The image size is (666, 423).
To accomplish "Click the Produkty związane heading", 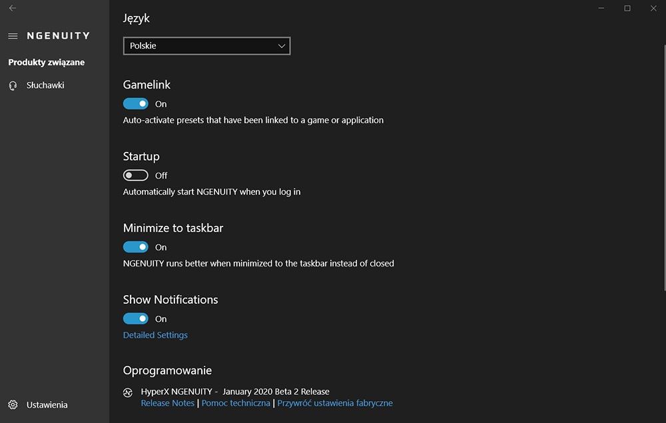I will pos(47,63).
